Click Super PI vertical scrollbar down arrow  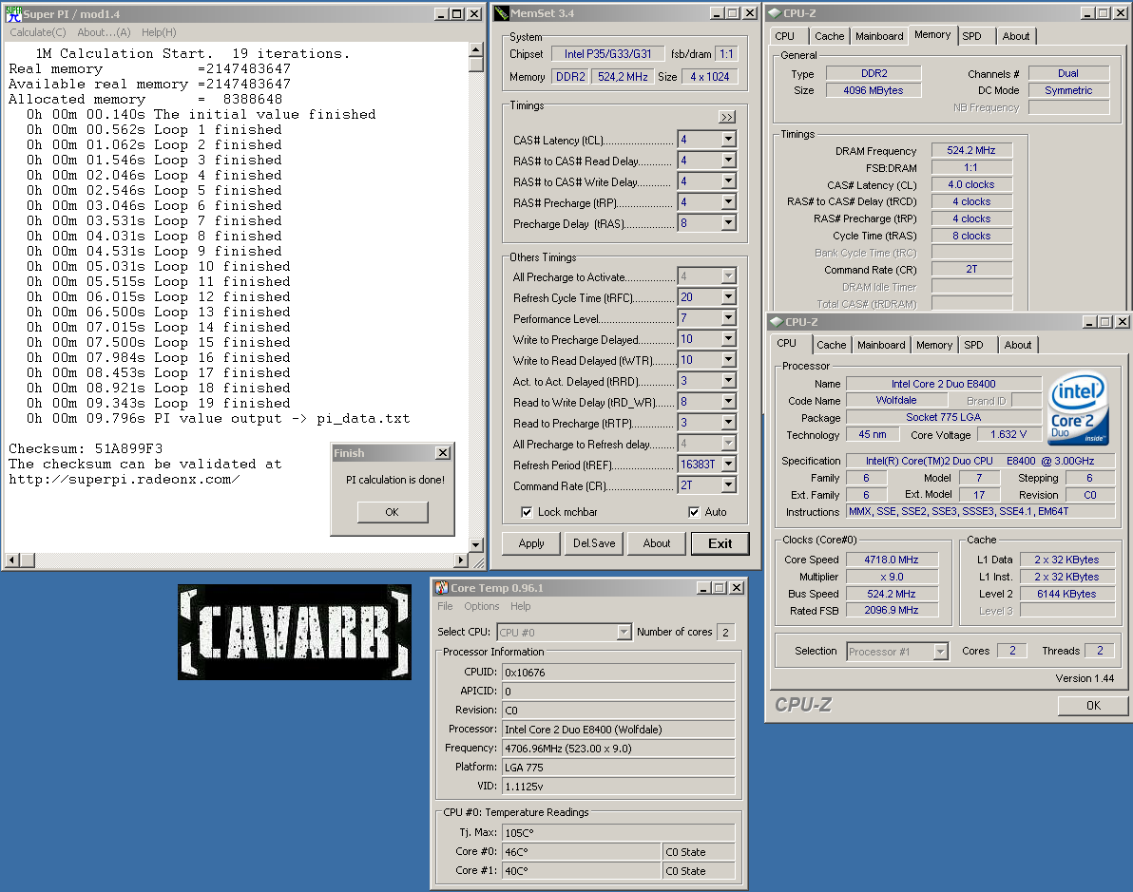point(476,545)
